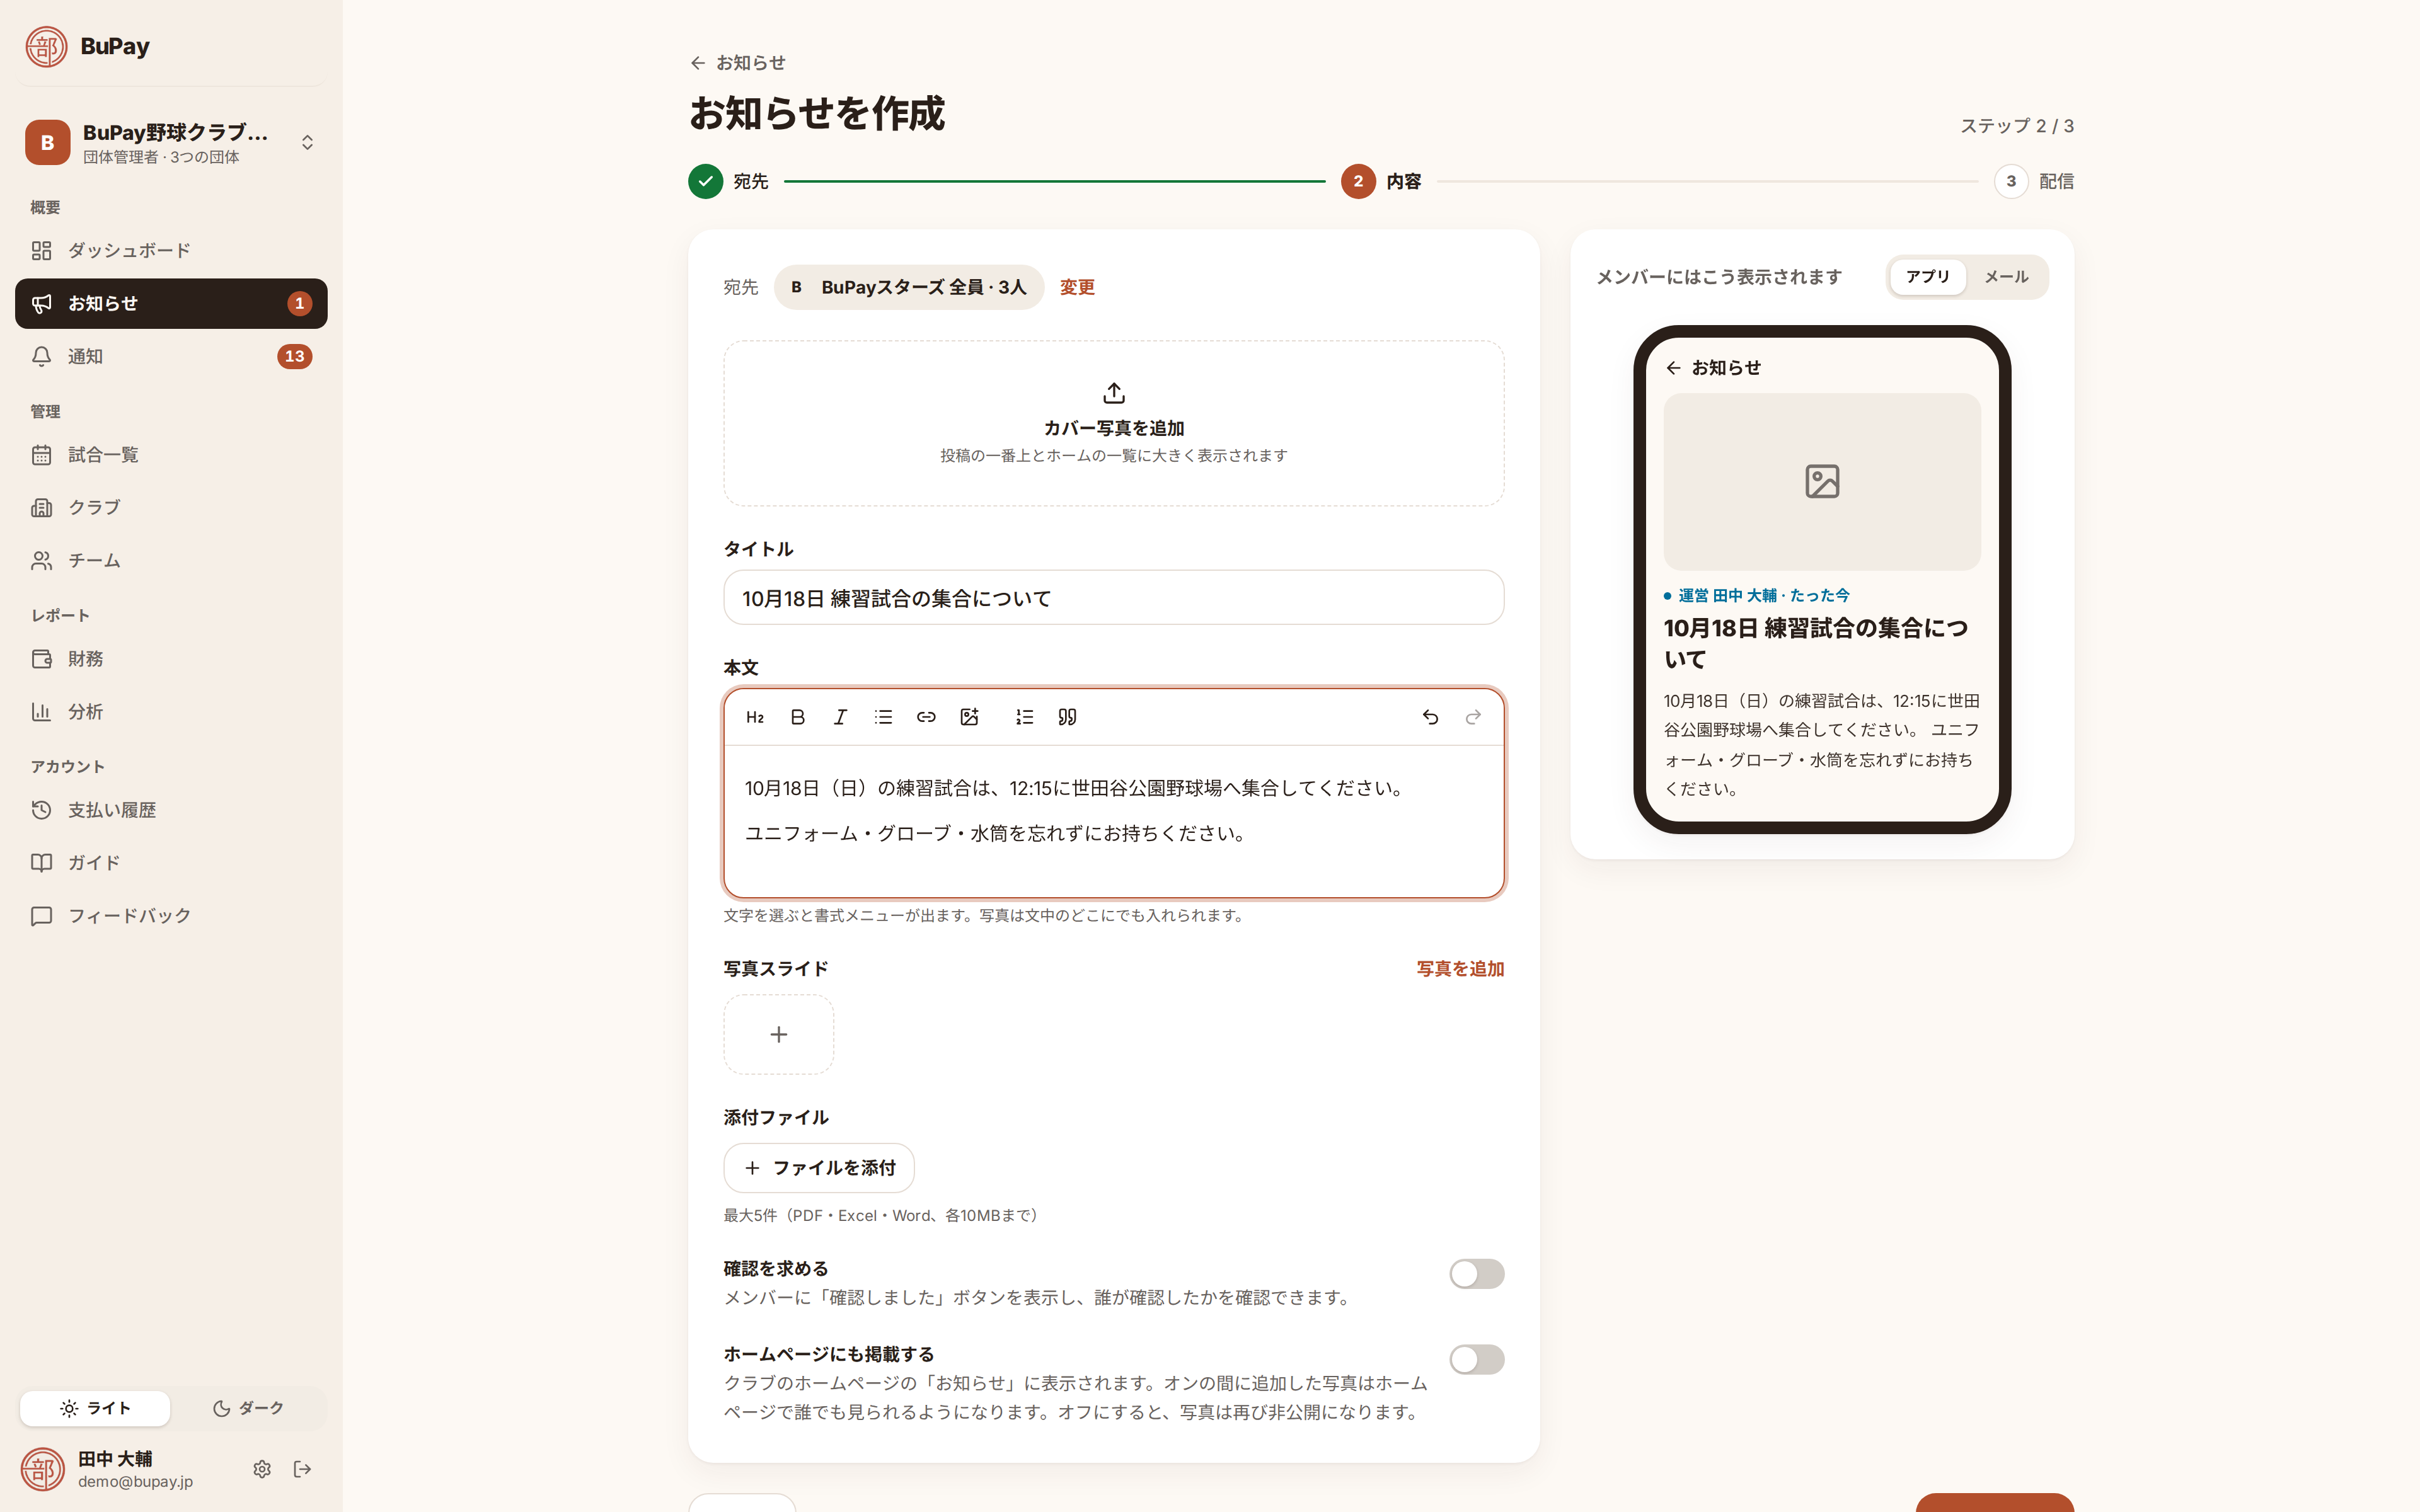Click back arrow in phone preview
The height and width of the screenshot is (1512, 2420).
1673,368
